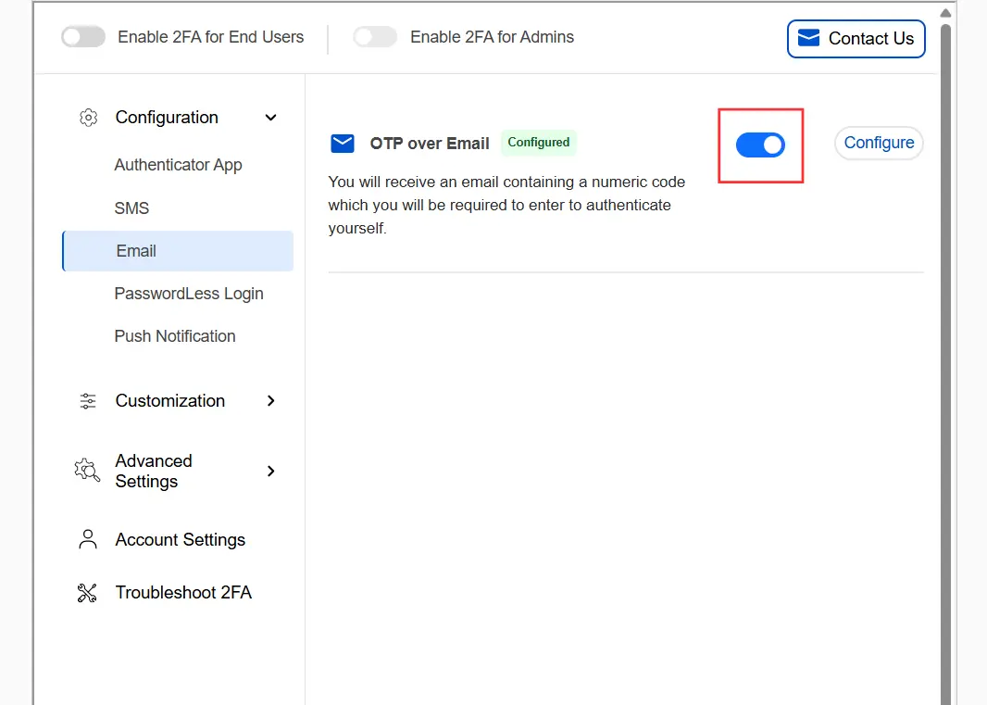The width and height of the screenshot is (987, 705).
Task: Click the Account Settings person icon
Action: tap(88, 539)
